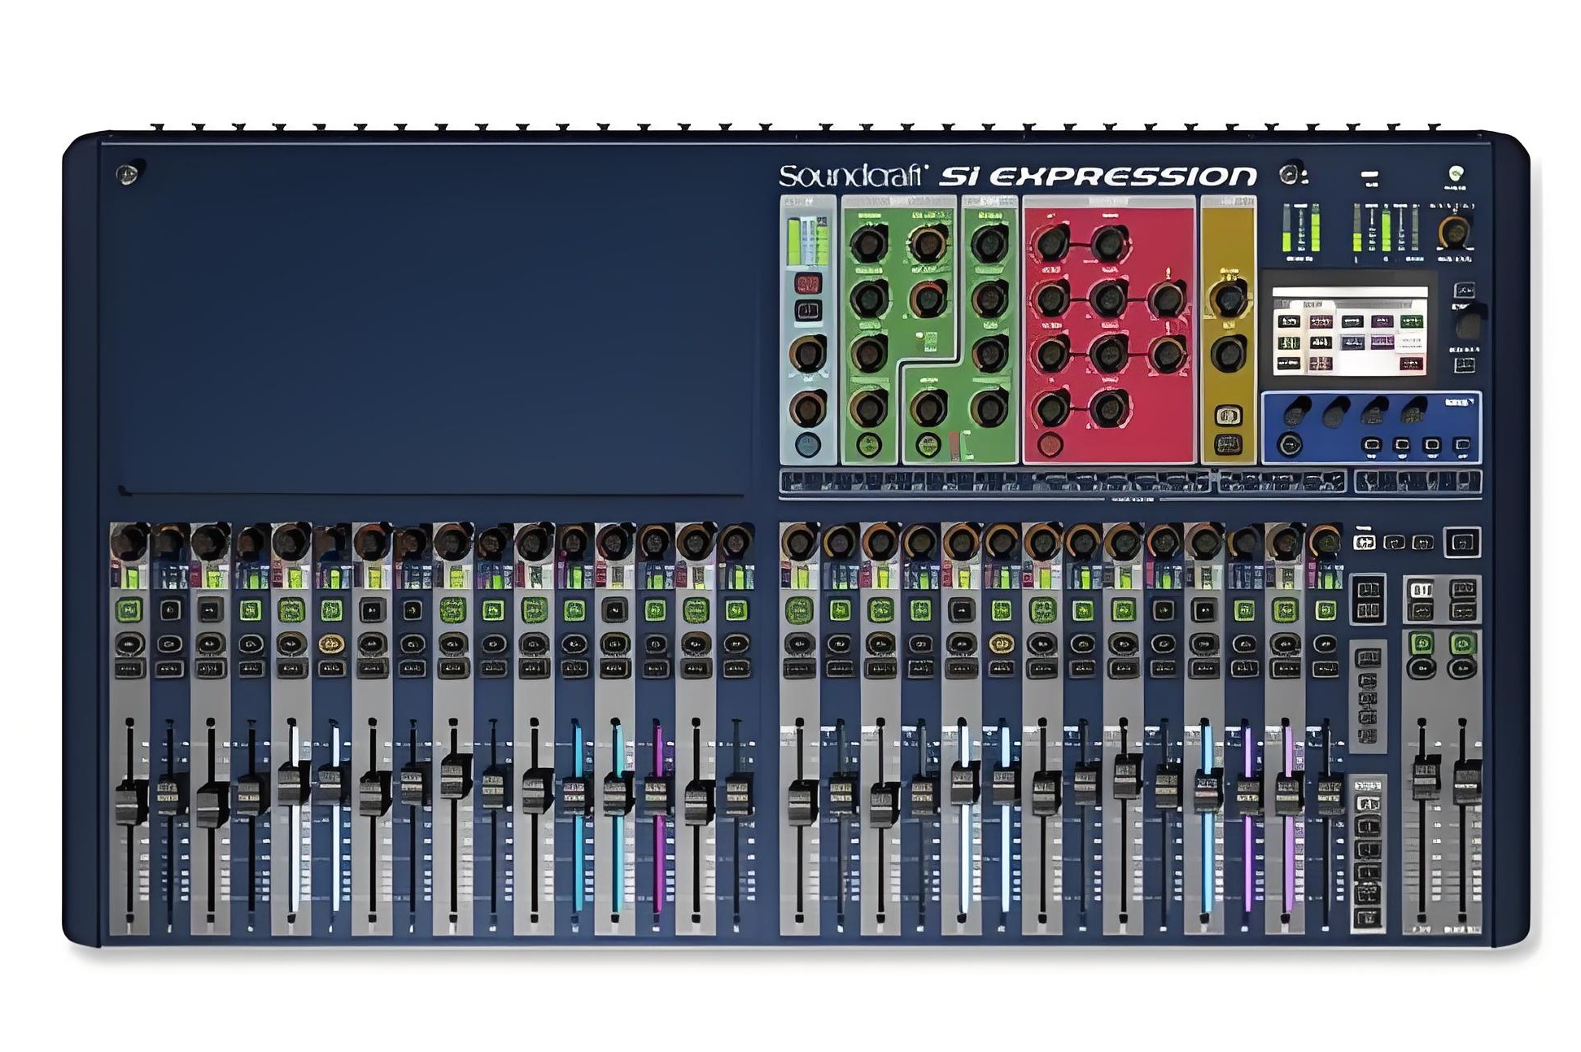
Task: Click the dark scroll encoder right of the touchscreen
Action: (x=1469, y=325)
